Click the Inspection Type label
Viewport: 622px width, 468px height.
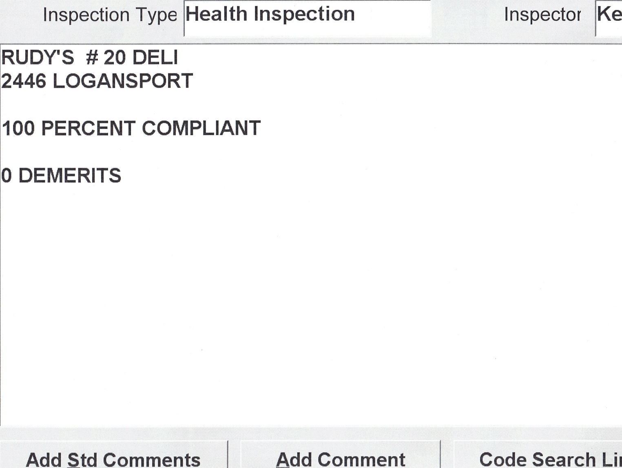(110, 16)
